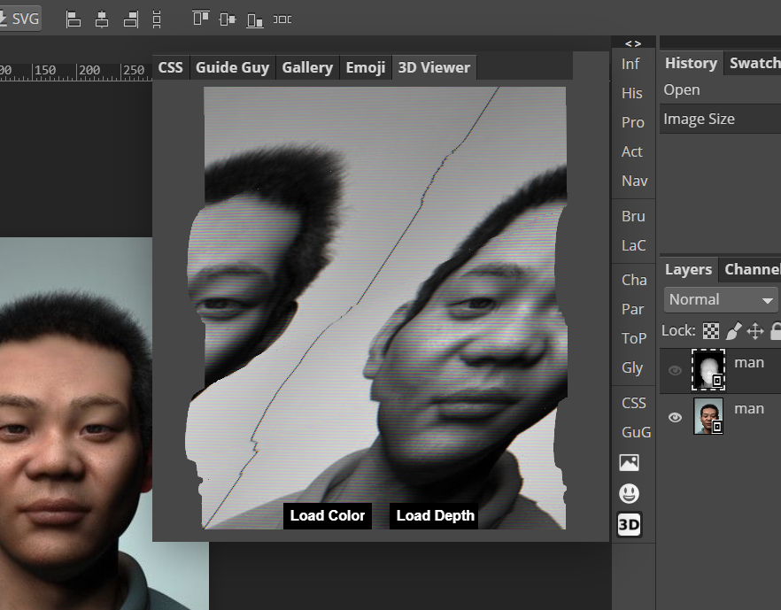The image size is (781, 610).
Task: Click the depth map layer thumbnail
Action: tap(708, 369)
